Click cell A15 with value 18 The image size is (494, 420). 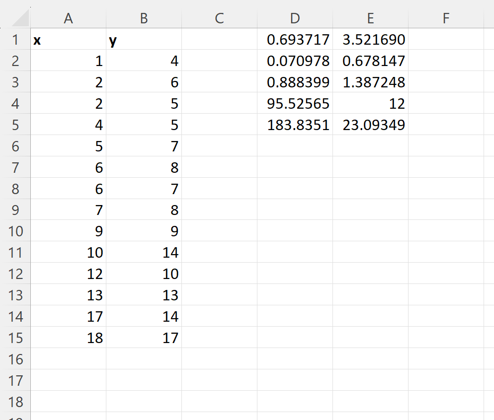point(69,338)
